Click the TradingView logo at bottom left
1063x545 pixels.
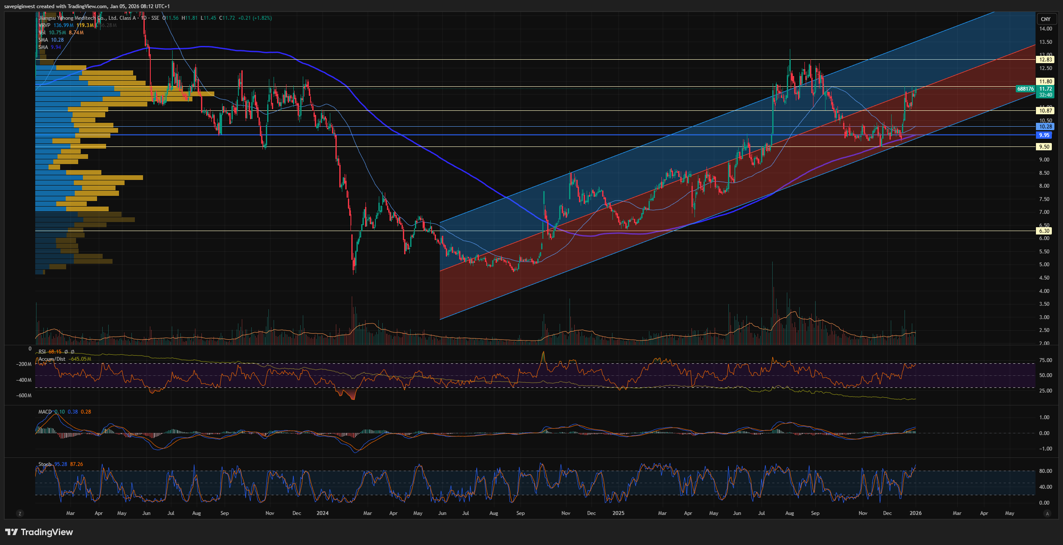[x=39, y=532]
